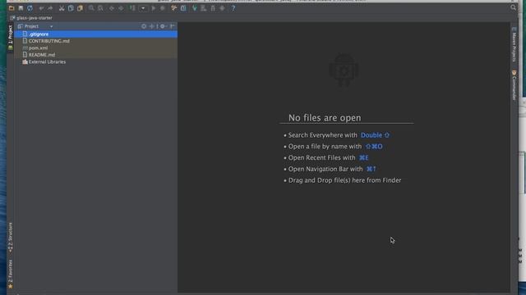526x295 pixels.
Task: Open the Commander side tab
Action: (514, 85)
